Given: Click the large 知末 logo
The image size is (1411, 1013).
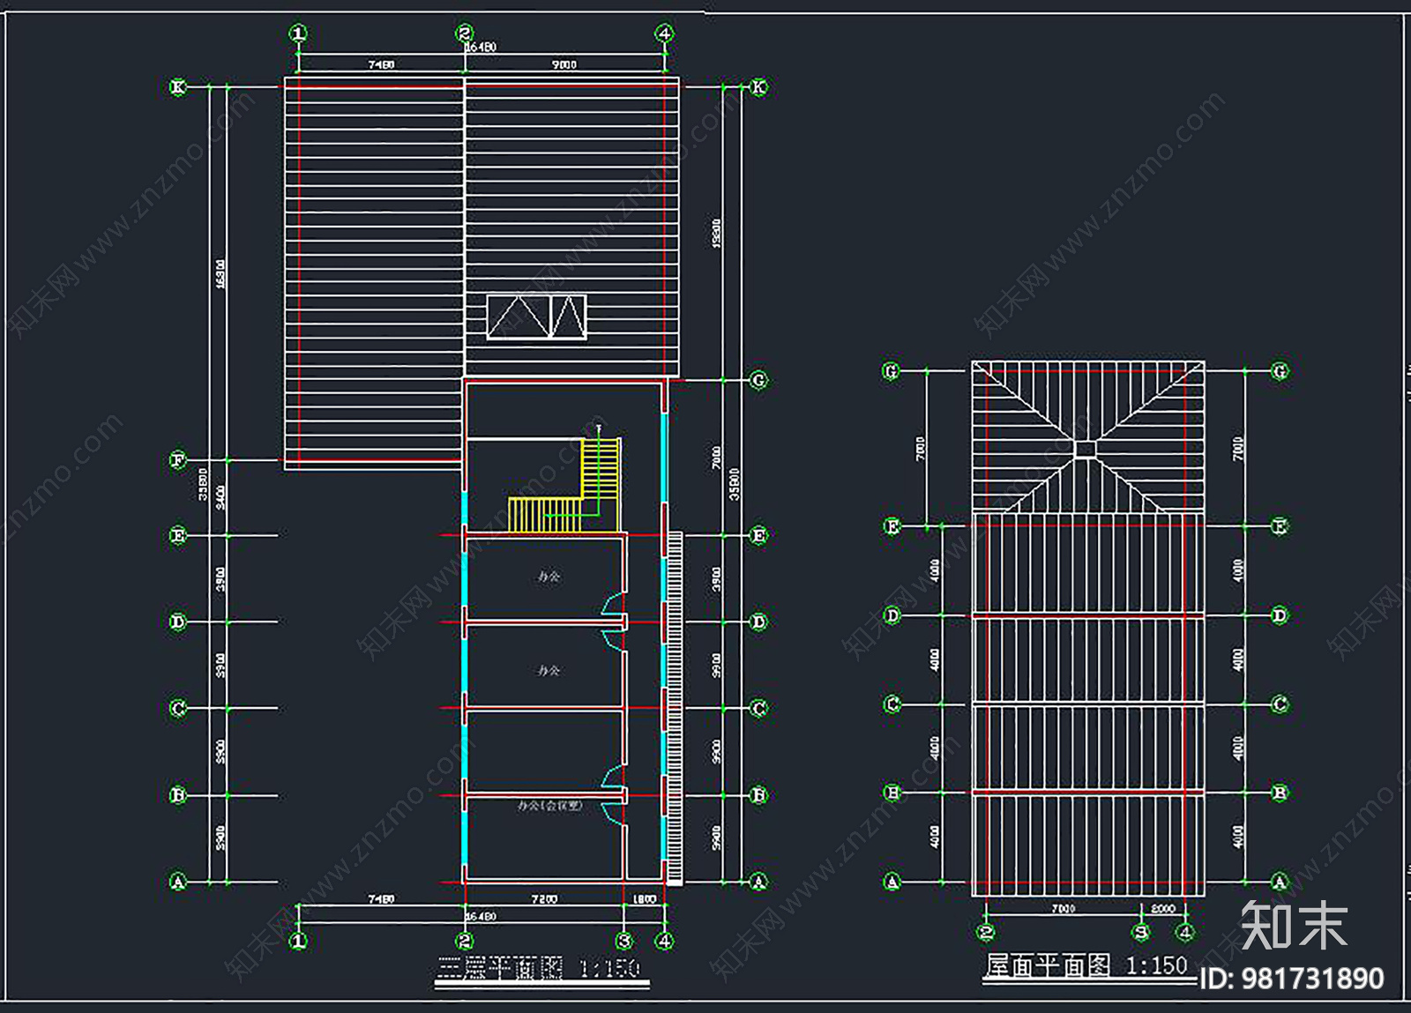Looking at the screenshot, I should pyautogui.click(x=1294, y=925).
